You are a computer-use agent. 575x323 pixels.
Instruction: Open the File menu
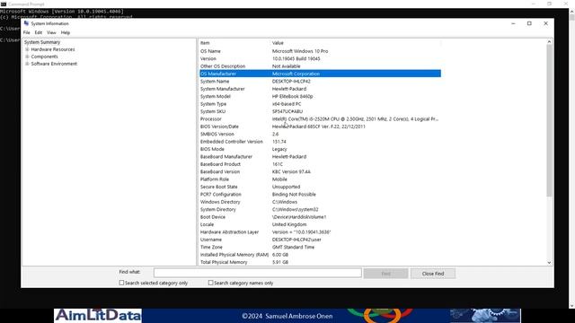tap(27, 32)
